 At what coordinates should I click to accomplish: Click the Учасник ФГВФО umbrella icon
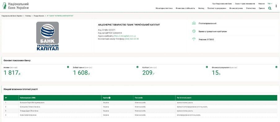click(x=194, y=39)
